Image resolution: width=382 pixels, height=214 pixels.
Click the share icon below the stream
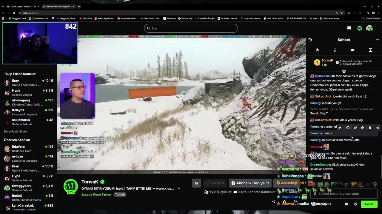point(274,202)
